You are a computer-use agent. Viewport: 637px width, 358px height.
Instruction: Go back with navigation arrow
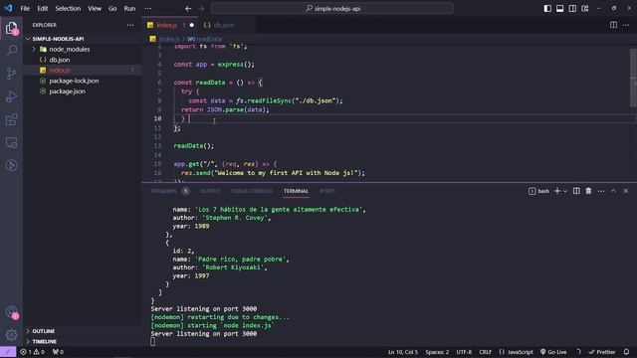coord(188,9)
